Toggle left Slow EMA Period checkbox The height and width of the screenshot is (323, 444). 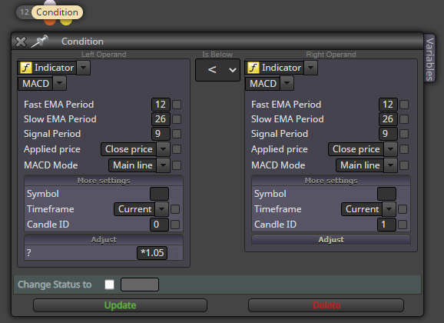pos(177,119)
